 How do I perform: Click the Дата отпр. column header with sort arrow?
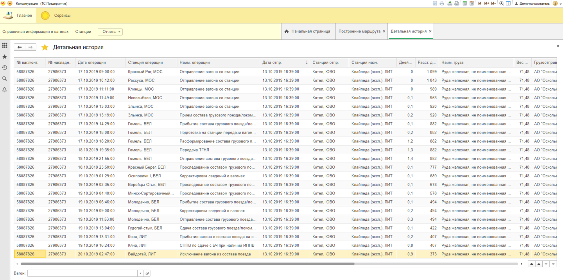click(x=285, y=62)
